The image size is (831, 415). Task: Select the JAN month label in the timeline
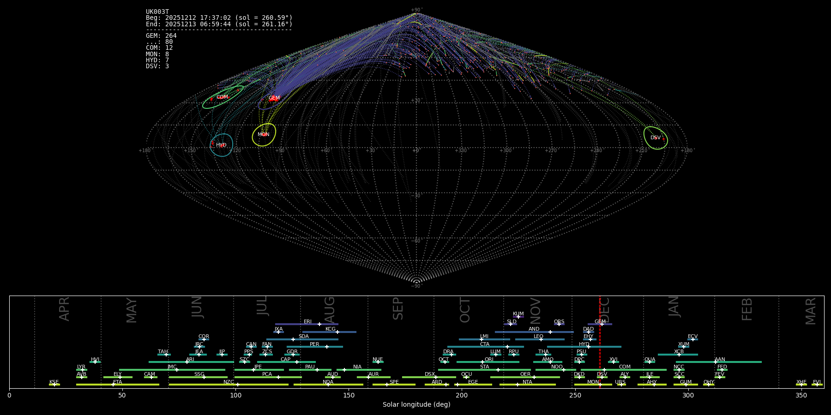[x=674, y=307]
